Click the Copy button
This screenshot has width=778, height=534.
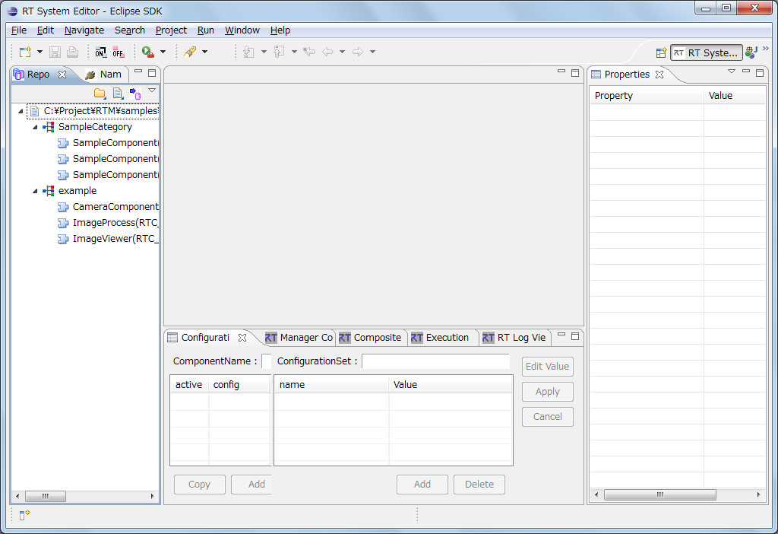(200, 485)
